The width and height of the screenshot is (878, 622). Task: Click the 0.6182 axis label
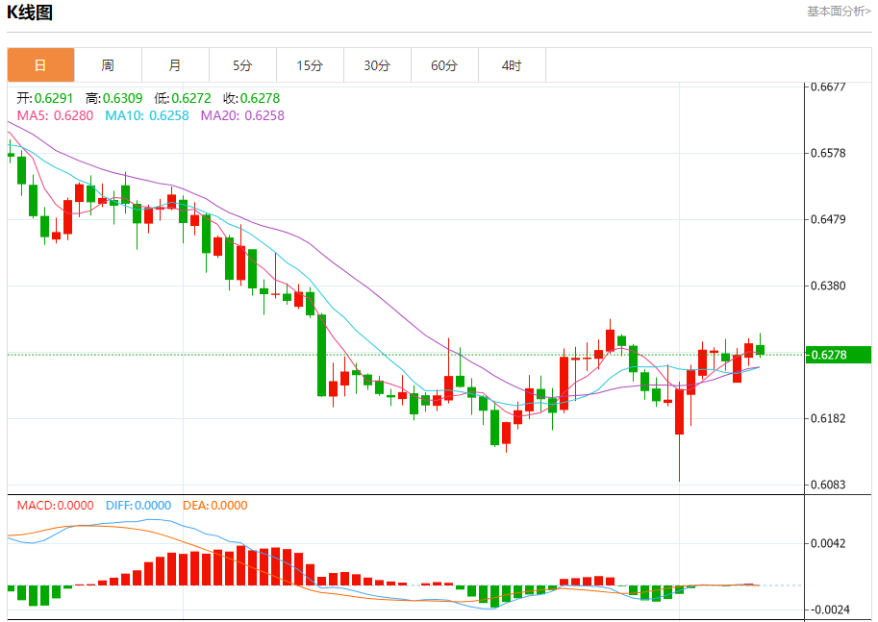pyautogui.click(x=828, y=419)
